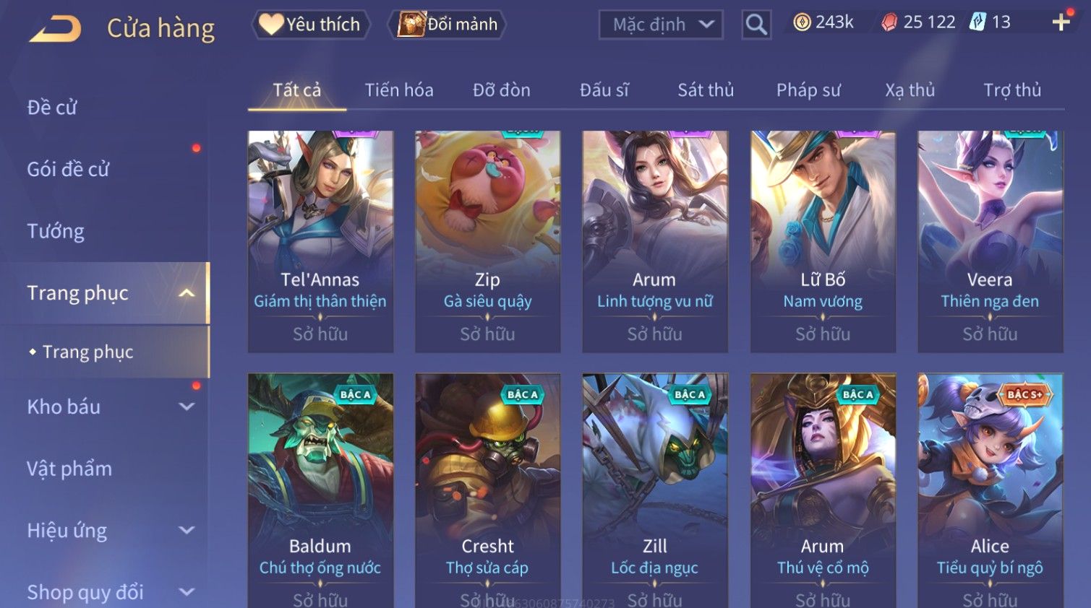
Task: Expand the Kho báu sidebar section
Action: (x=187, y=407)
